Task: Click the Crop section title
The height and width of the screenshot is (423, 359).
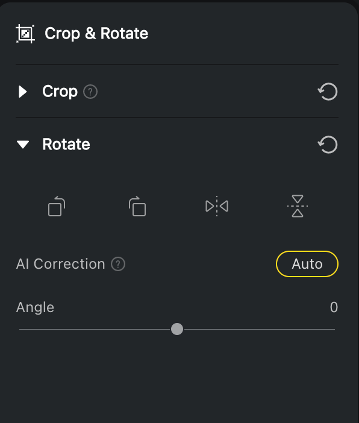Action: pos(60,92)
